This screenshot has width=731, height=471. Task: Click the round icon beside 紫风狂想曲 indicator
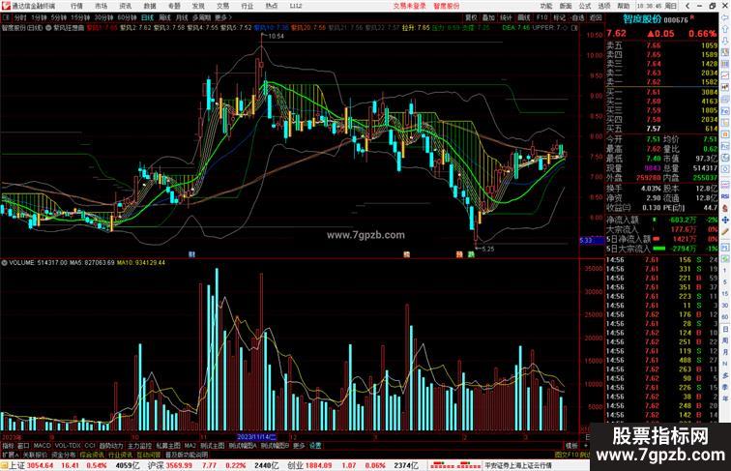point(48,28)
